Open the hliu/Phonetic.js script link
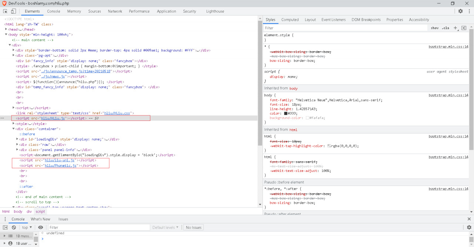 click(60, 166)
